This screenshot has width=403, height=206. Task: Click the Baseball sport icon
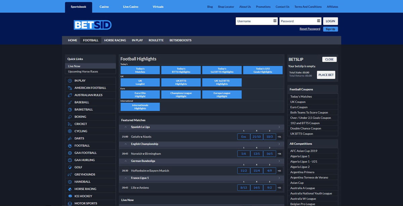(70, 102)
